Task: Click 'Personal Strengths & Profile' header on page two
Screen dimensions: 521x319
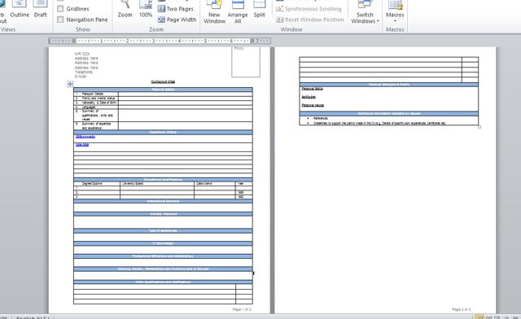Action: (x=389, y=85)
